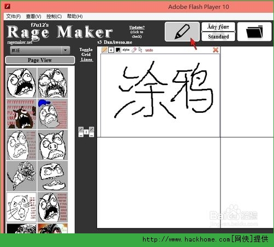Image resolution: width=274 pixels, height=247 pixels.
Task: Open the black folder load/save button
Action: 254,32
